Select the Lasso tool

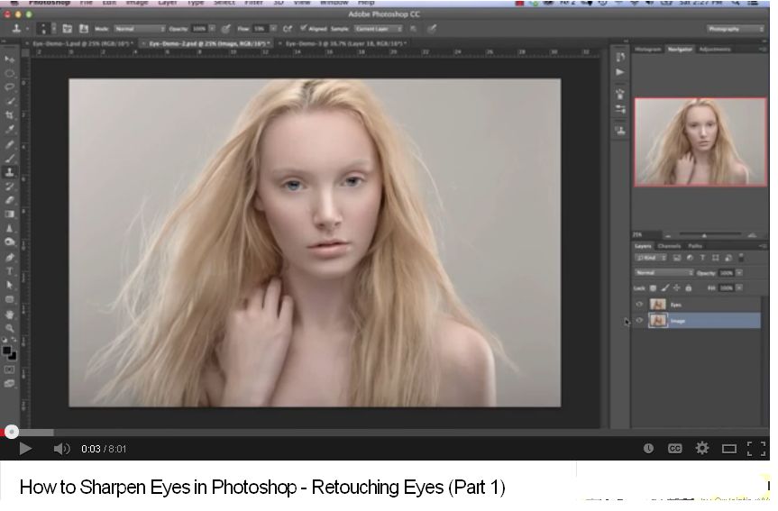click(10, 87)
